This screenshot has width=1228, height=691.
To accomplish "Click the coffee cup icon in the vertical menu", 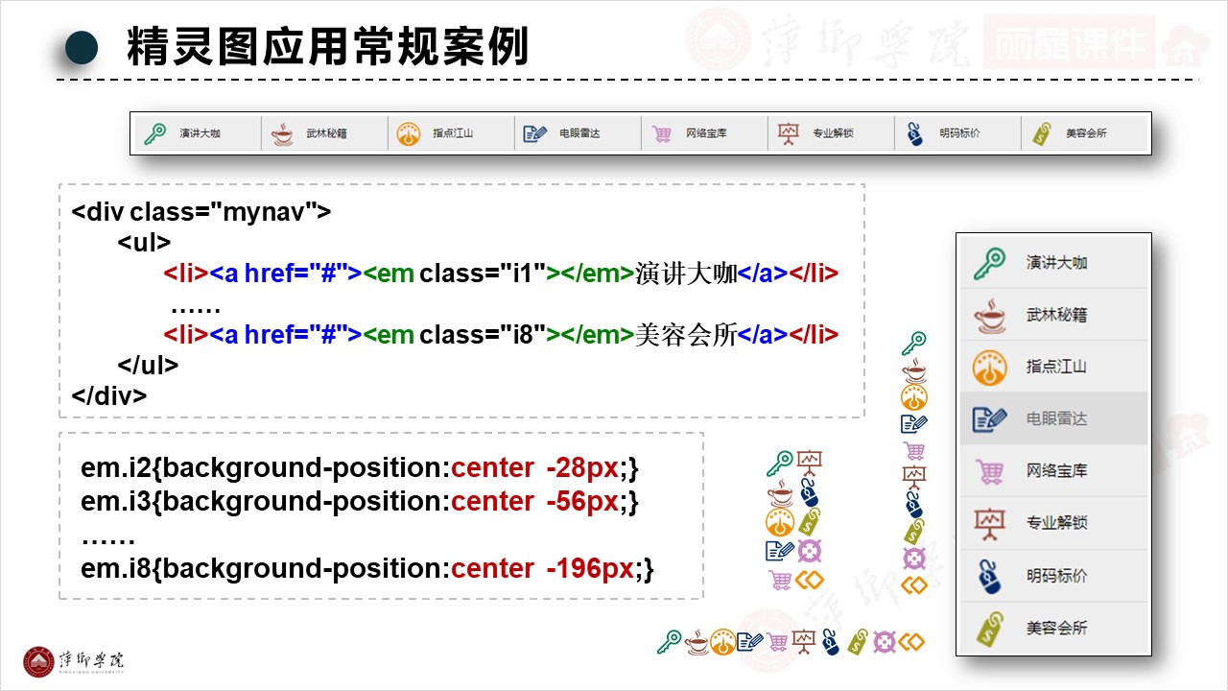I will click(990, 315).
